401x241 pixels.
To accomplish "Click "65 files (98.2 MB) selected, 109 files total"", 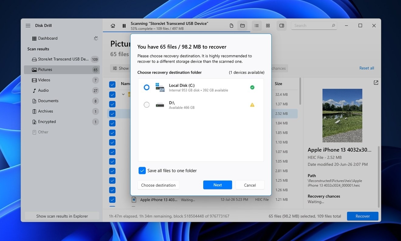I will click(305, 216).
